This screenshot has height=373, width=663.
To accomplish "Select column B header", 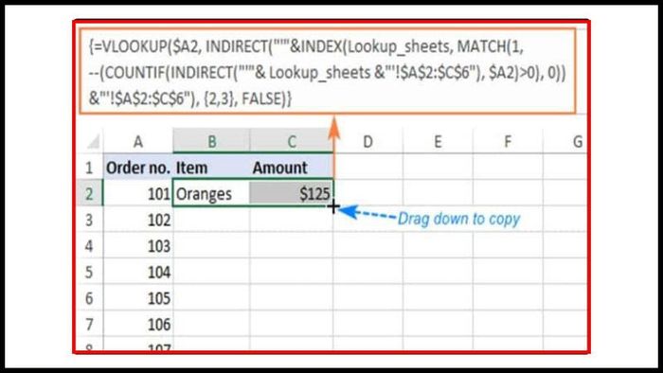I will (211, 141).
